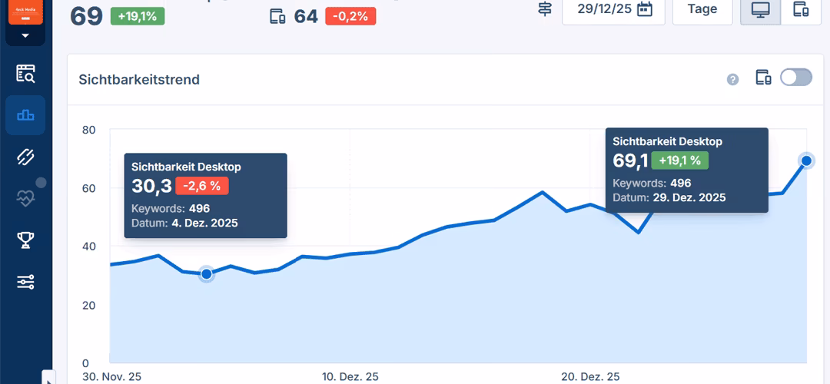The height and width of the screenshot is (384, 830).
Task: Expand the collapsed sidebar with the arrow handle
Action: (48, 377)
